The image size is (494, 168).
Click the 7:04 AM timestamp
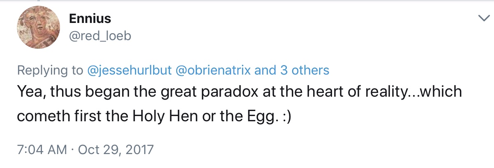coord(42,149)
